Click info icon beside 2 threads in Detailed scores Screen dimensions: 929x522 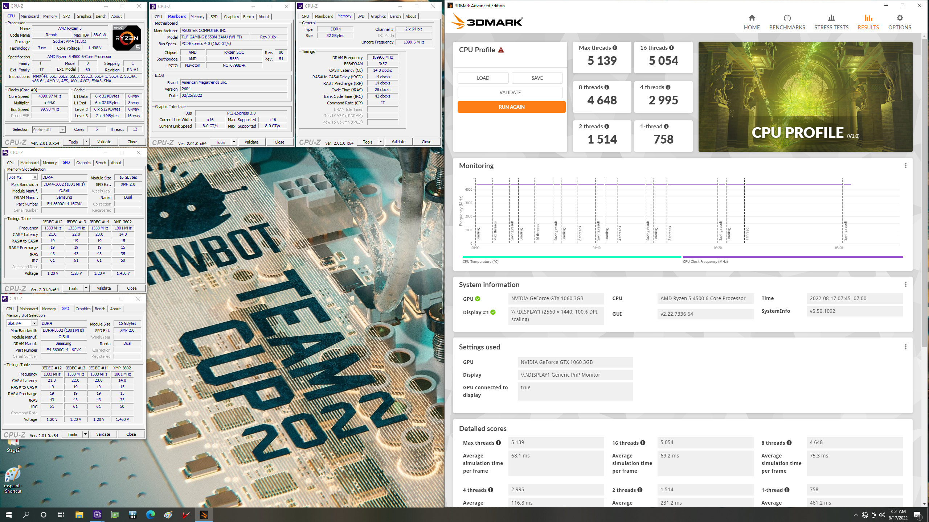[x=640, y=490]
